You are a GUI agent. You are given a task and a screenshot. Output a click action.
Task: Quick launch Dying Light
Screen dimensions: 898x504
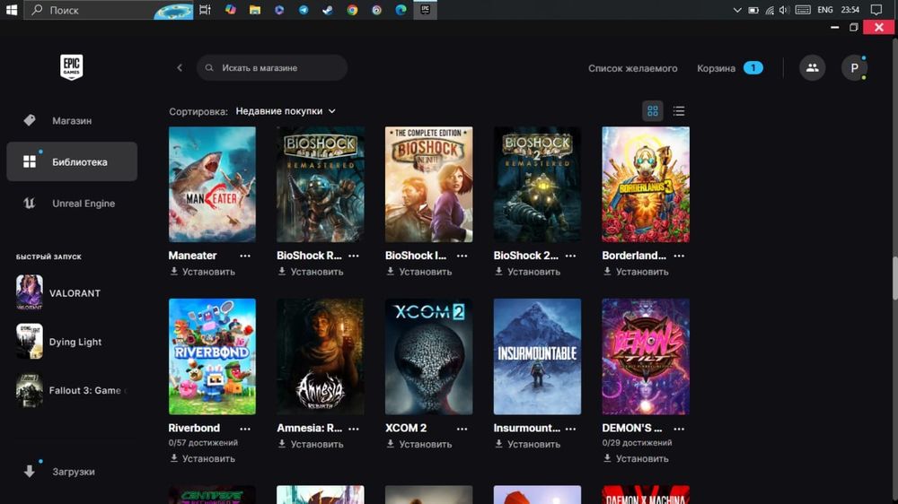(72, 342)
